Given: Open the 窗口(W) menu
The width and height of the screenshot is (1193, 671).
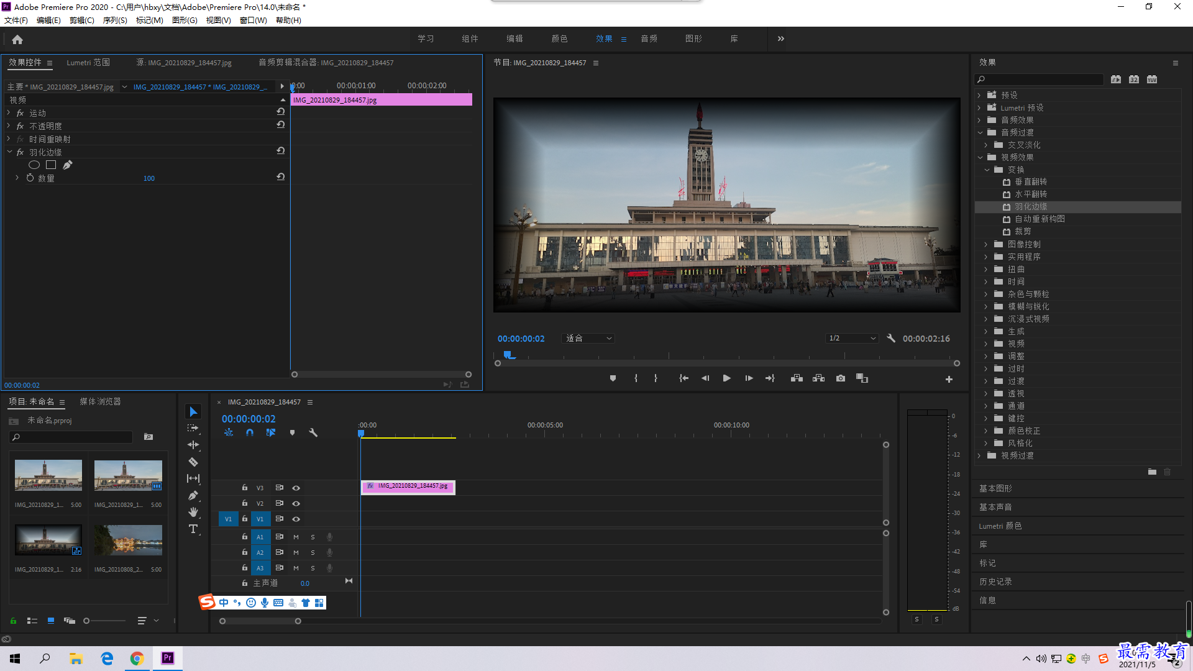Looking at the screenshot, I should coord(254,21).
